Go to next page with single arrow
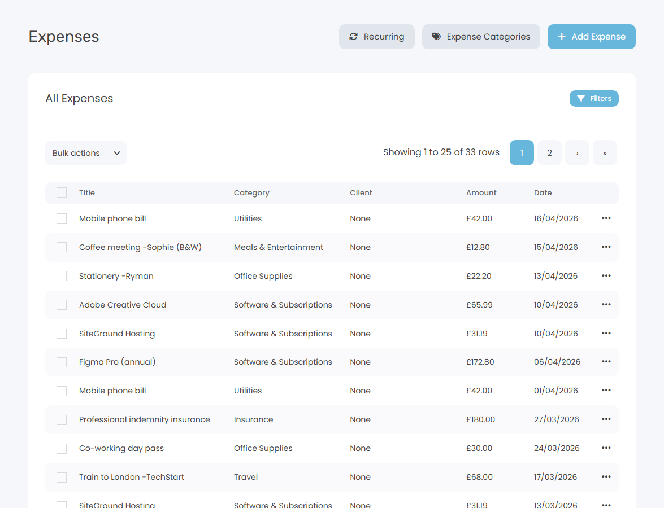Screen dimensions: 664x508 [x=577, y=153]
